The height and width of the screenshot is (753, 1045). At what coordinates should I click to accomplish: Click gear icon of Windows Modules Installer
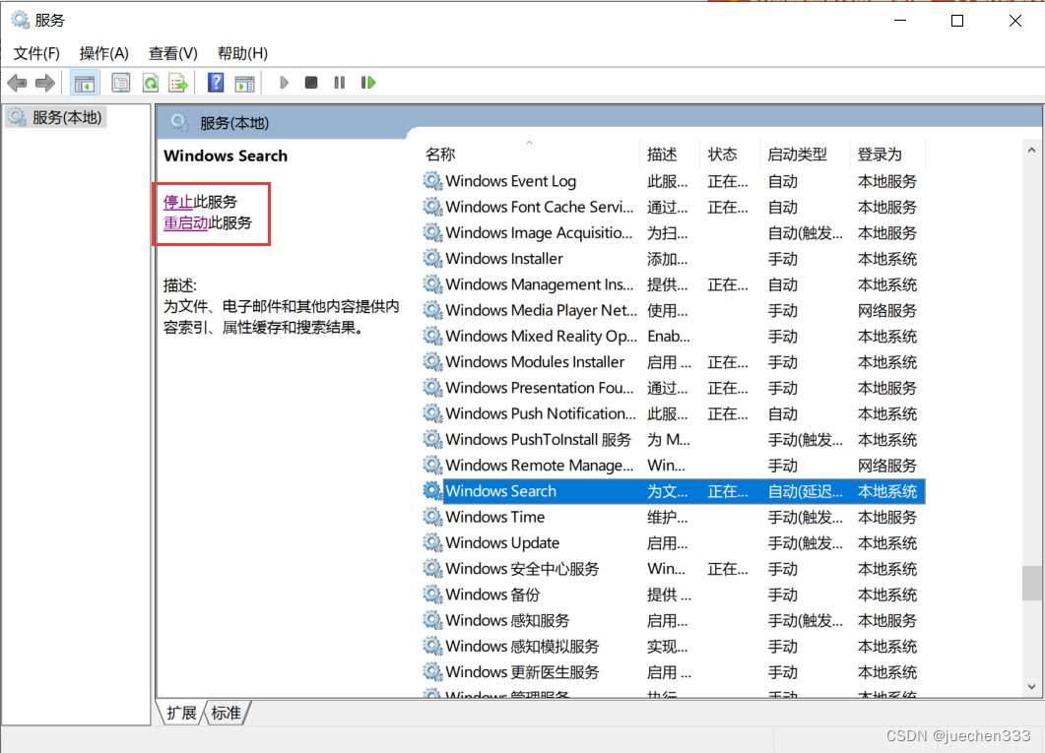coord(432,361)
